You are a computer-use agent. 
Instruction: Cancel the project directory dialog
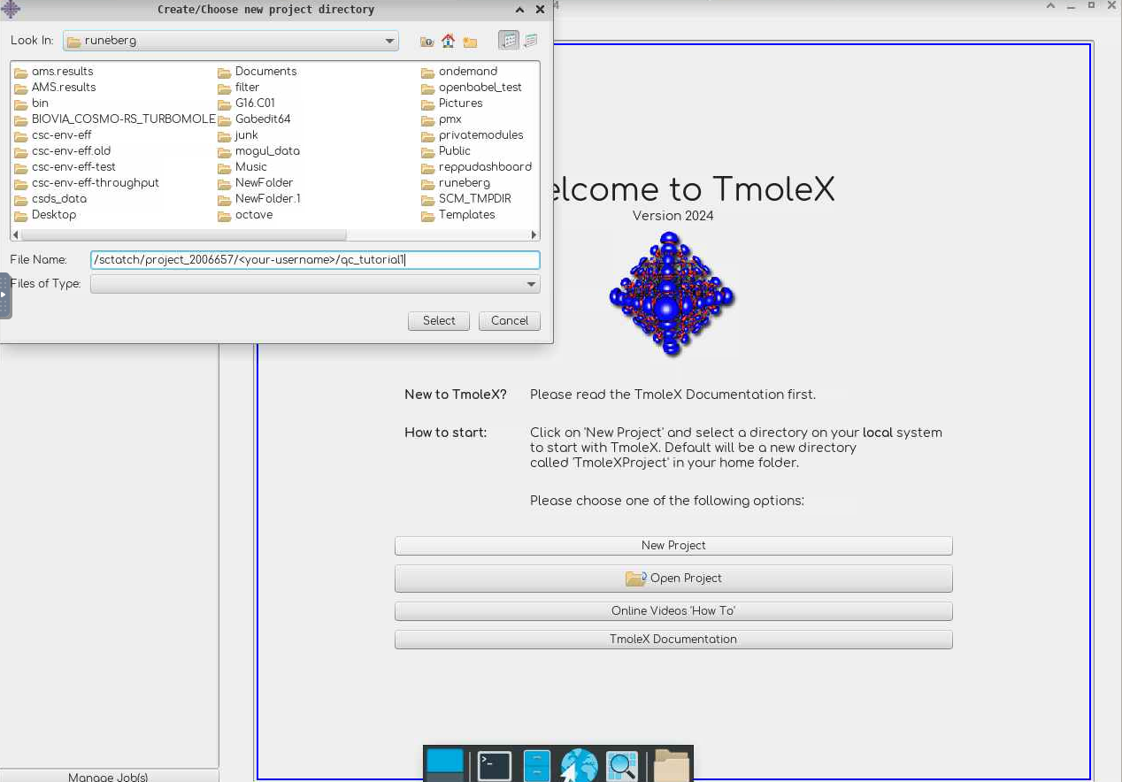click(x=510, y=321)
